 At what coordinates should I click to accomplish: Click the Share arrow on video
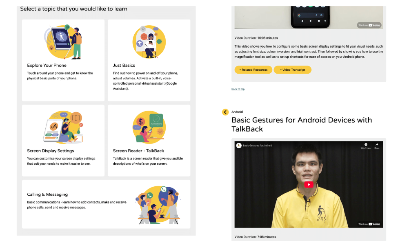377,144
